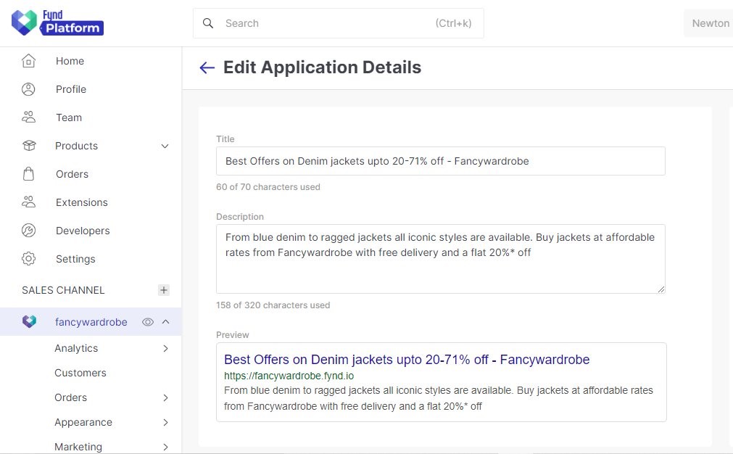Open Customers under fancywardrobe
The image size is (733, 454).
point(80,373)
